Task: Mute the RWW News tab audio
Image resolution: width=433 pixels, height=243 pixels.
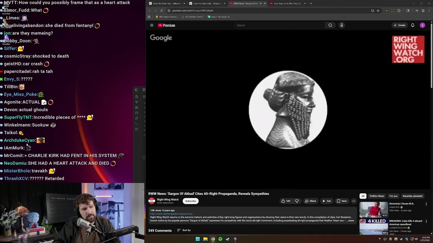Action: (x=260, y=3)
